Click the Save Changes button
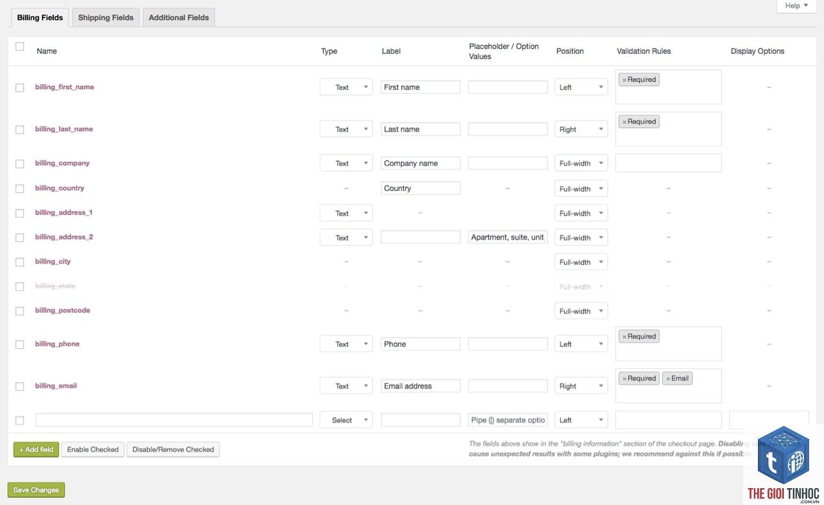 tap(36, 490)
